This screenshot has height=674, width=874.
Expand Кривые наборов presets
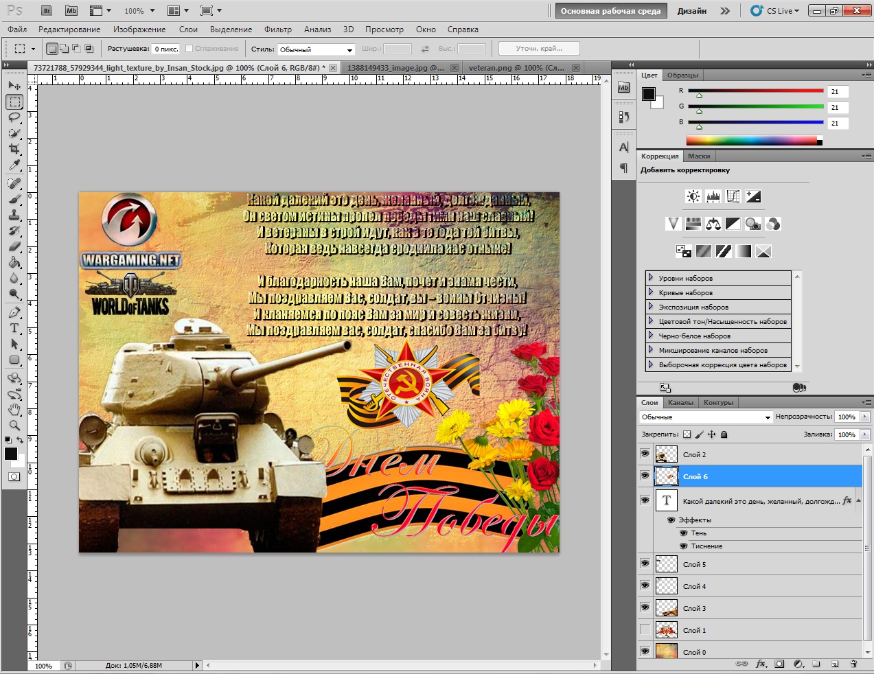[651, 292]
